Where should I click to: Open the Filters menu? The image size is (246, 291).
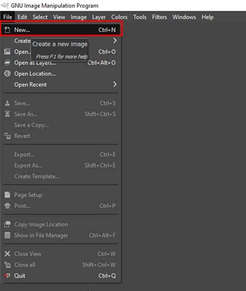pyautogui.click(x=159, y=17)
